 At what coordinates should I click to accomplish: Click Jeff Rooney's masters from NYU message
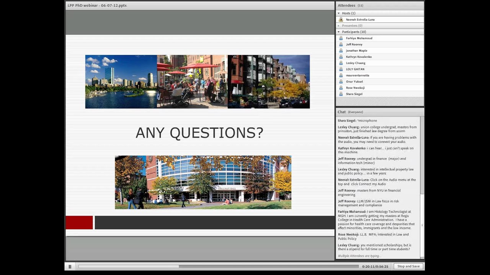click(x=369, y=192)
